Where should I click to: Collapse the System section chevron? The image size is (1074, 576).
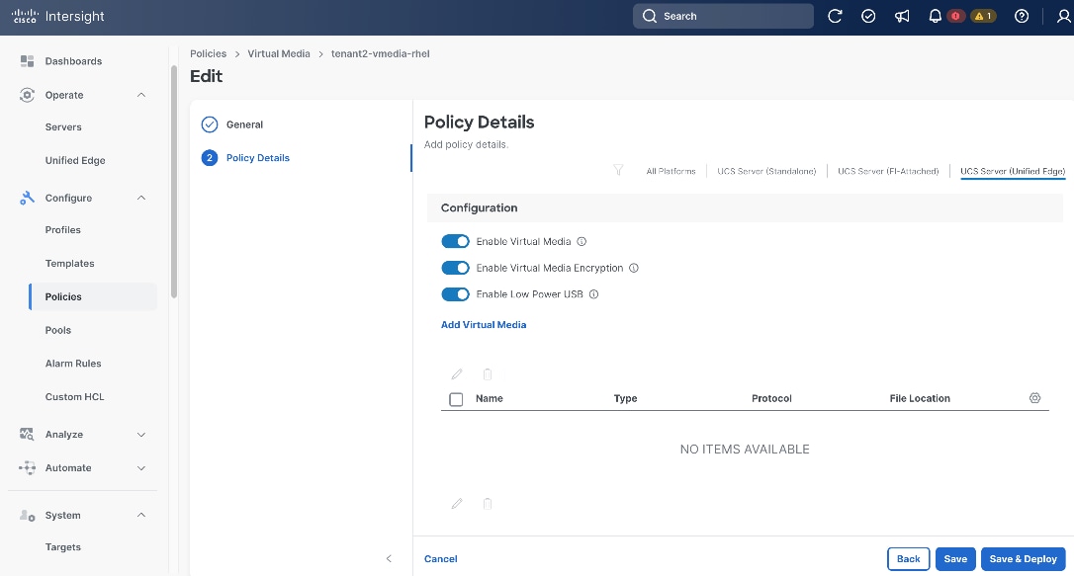click(141, 515)
